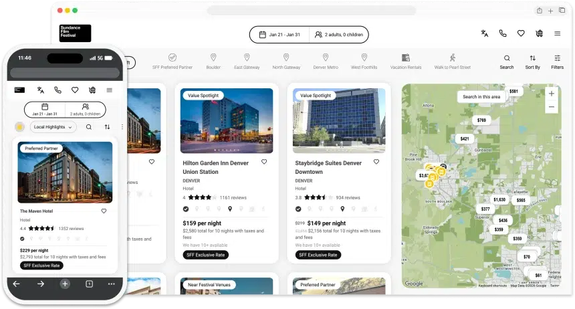Select the Boulder location filter
This screenshot has width=575, height=309.
click(213, 62)
